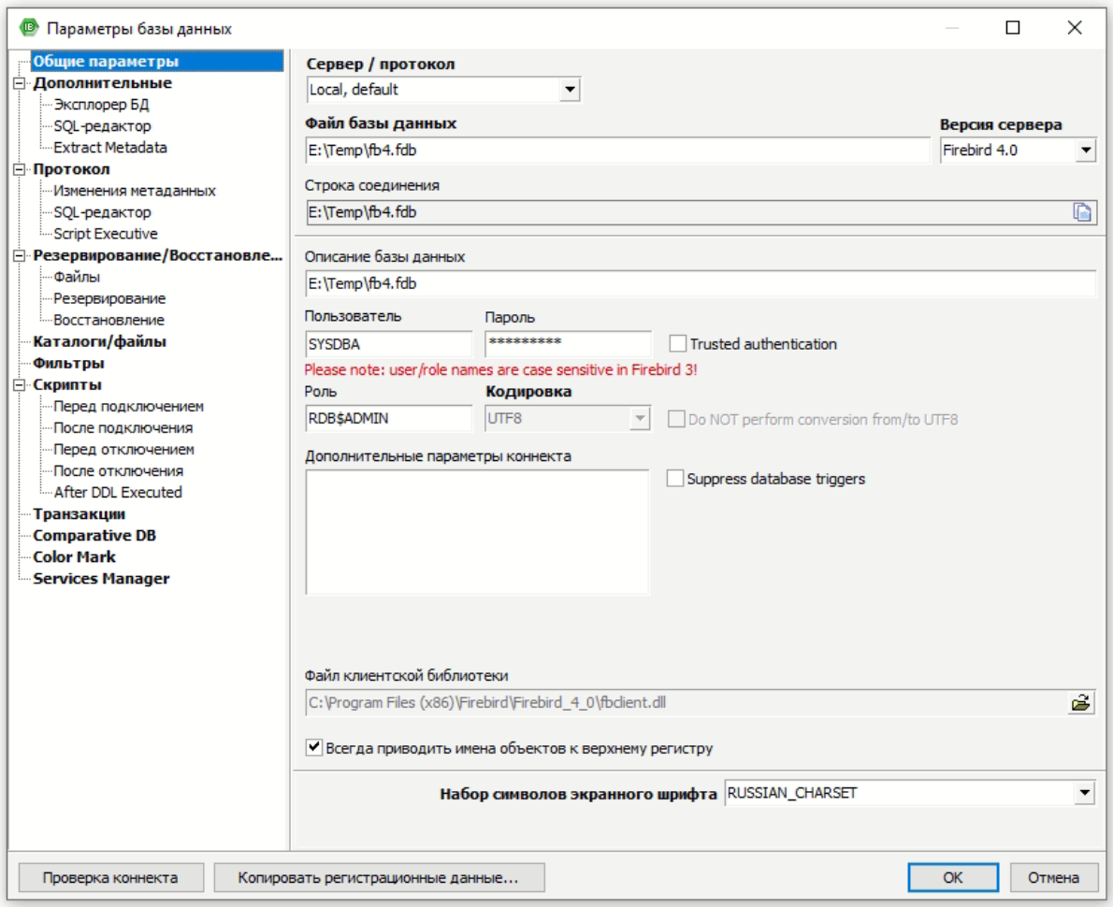Screen dimensions: 1113x907
Task: Collapse the Протокол tree node
Action: 17,169
